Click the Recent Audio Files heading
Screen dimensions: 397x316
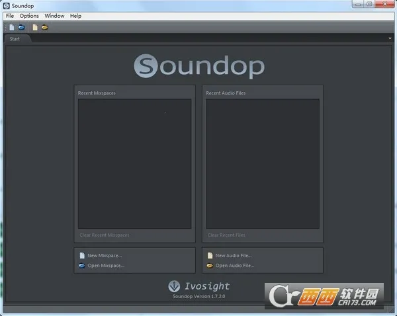pyautogui.click(x=226, y=93)
